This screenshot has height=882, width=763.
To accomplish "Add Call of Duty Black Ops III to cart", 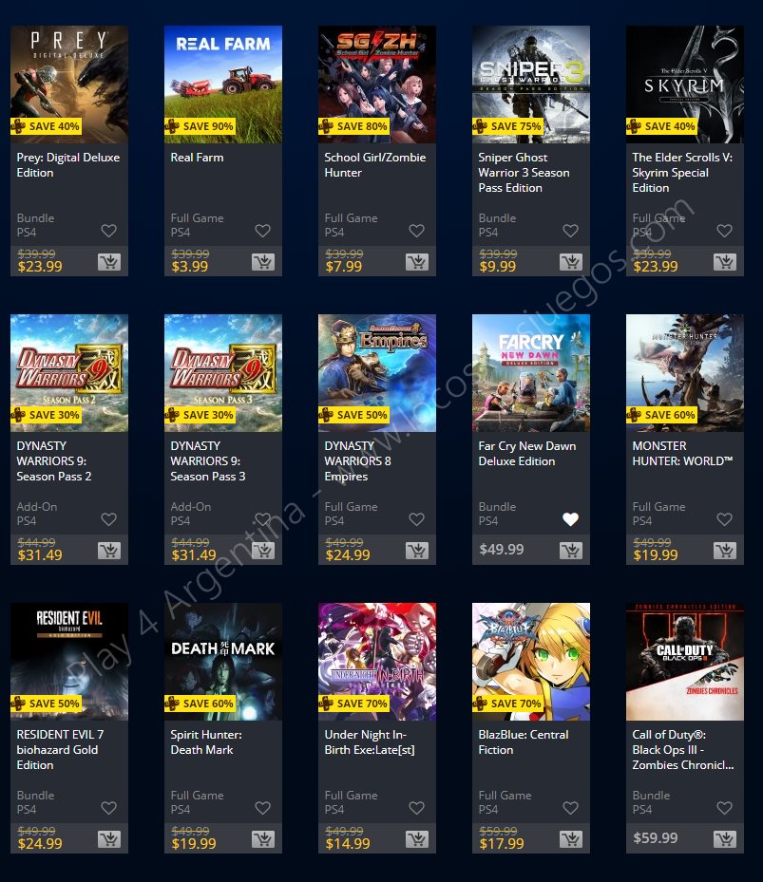I will (x=725, y=838).
